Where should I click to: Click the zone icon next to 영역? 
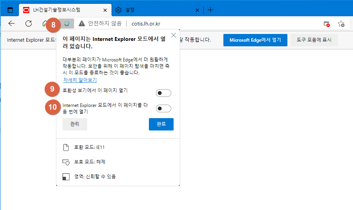point(66,177)
